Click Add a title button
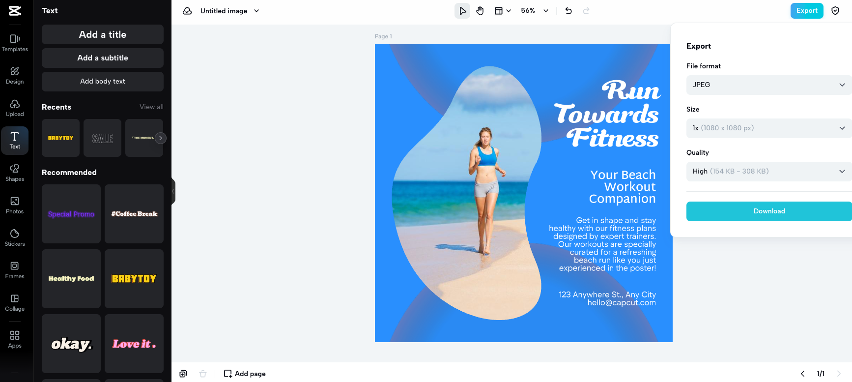 tap(103, 34)
